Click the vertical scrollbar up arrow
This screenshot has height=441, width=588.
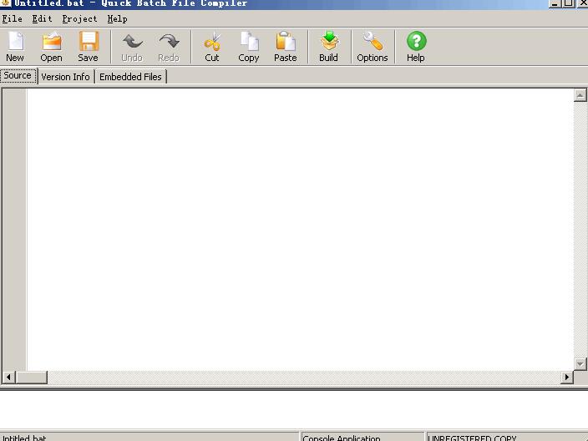point(580,95)
